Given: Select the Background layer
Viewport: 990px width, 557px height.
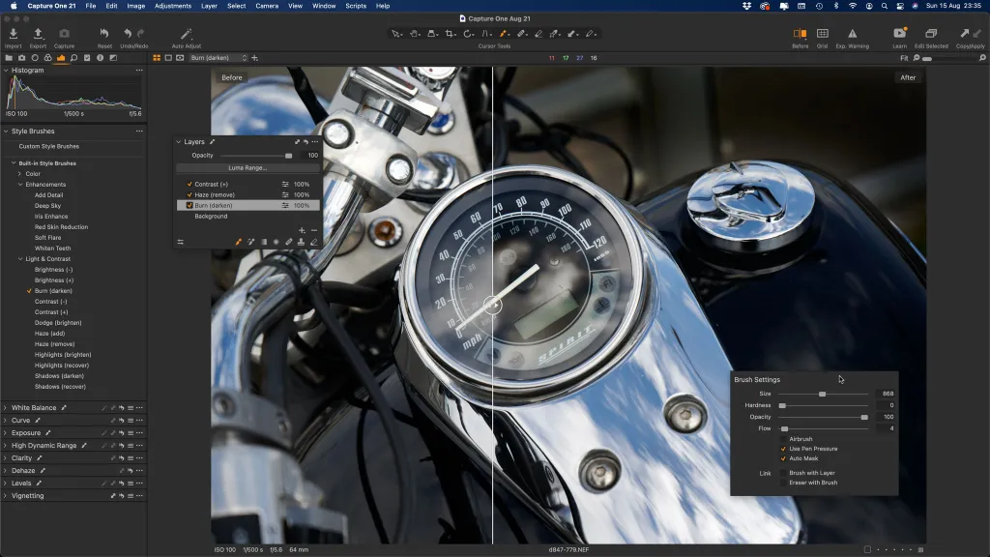Looking at the screenshot, I should pos(211,216).
